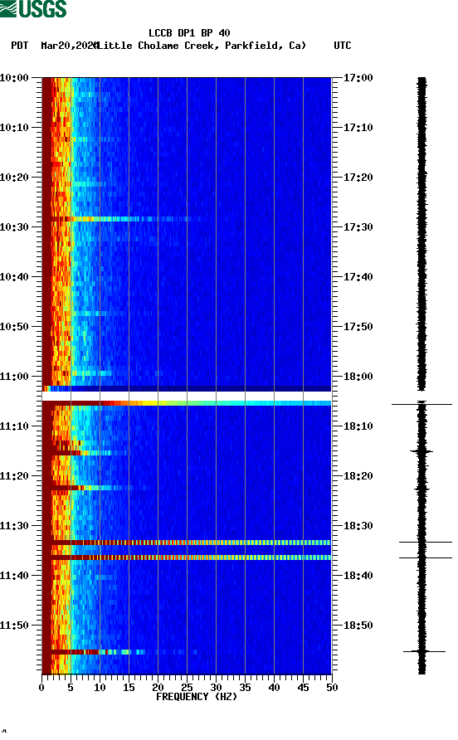Viewport: 458px width, 740px height.
Task: Click the '18:20' UTC time label
Action: pyautogui.click(x=358, y=476)
